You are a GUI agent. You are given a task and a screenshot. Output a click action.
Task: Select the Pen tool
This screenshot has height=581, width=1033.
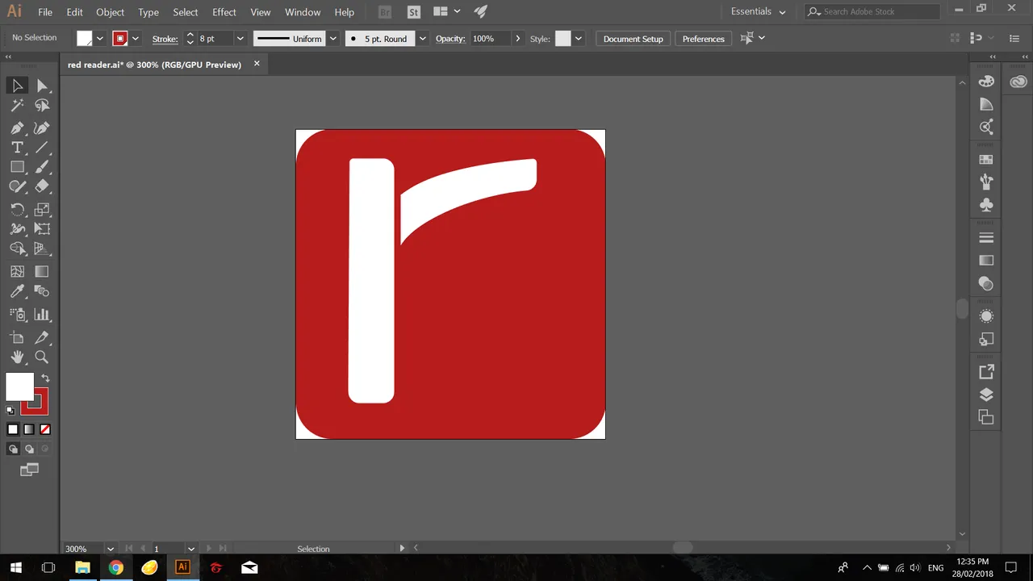(x=17, y=127)
